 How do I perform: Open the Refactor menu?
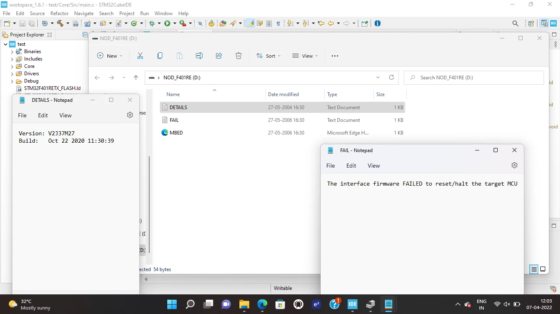point(59,13)
